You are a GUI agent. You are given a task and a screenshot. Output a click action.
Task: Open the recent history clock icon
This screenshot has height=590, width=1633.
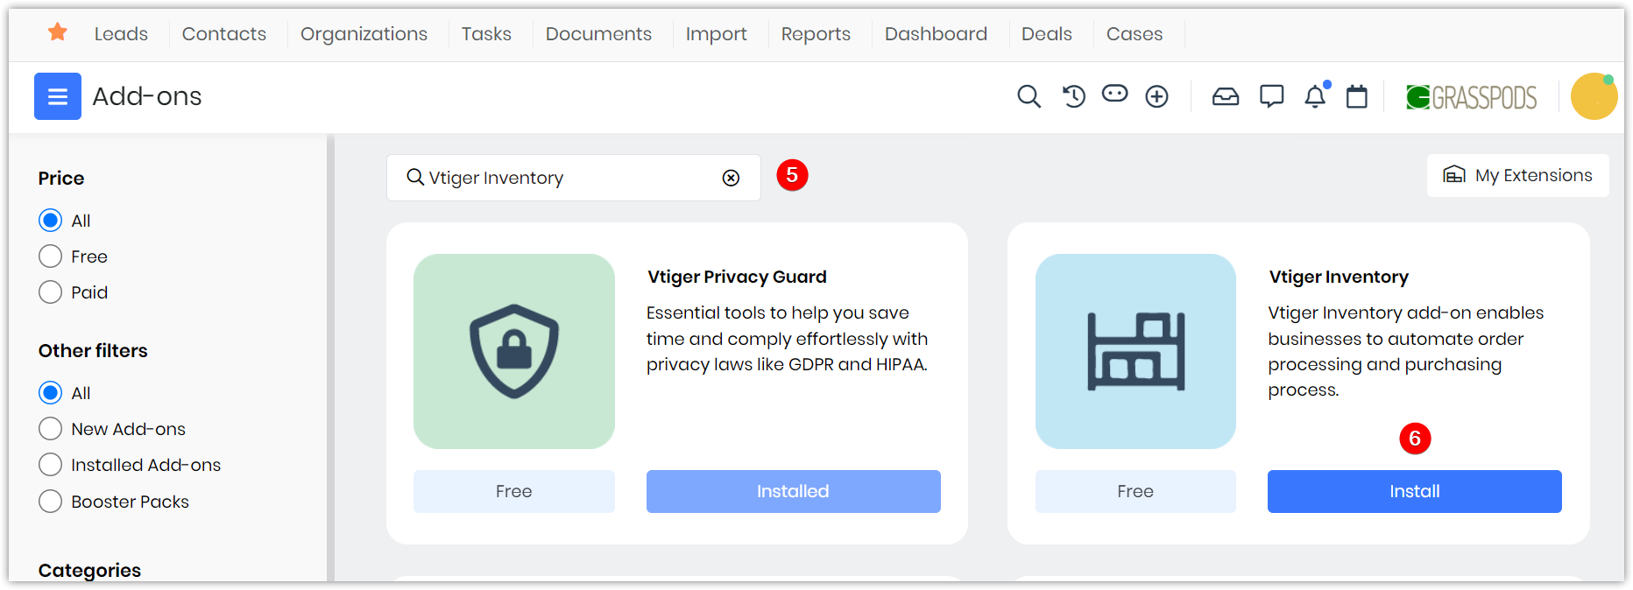click(1073, 96)
